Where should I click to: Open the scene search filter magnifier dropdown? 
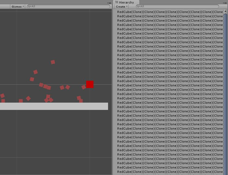tap(29, 6)
